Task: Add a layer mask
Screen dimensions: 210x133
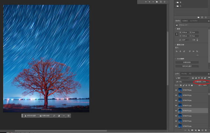Action: tap(192, 130)
